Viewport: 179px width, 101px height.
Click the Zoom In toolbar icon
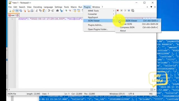point(66,11)
